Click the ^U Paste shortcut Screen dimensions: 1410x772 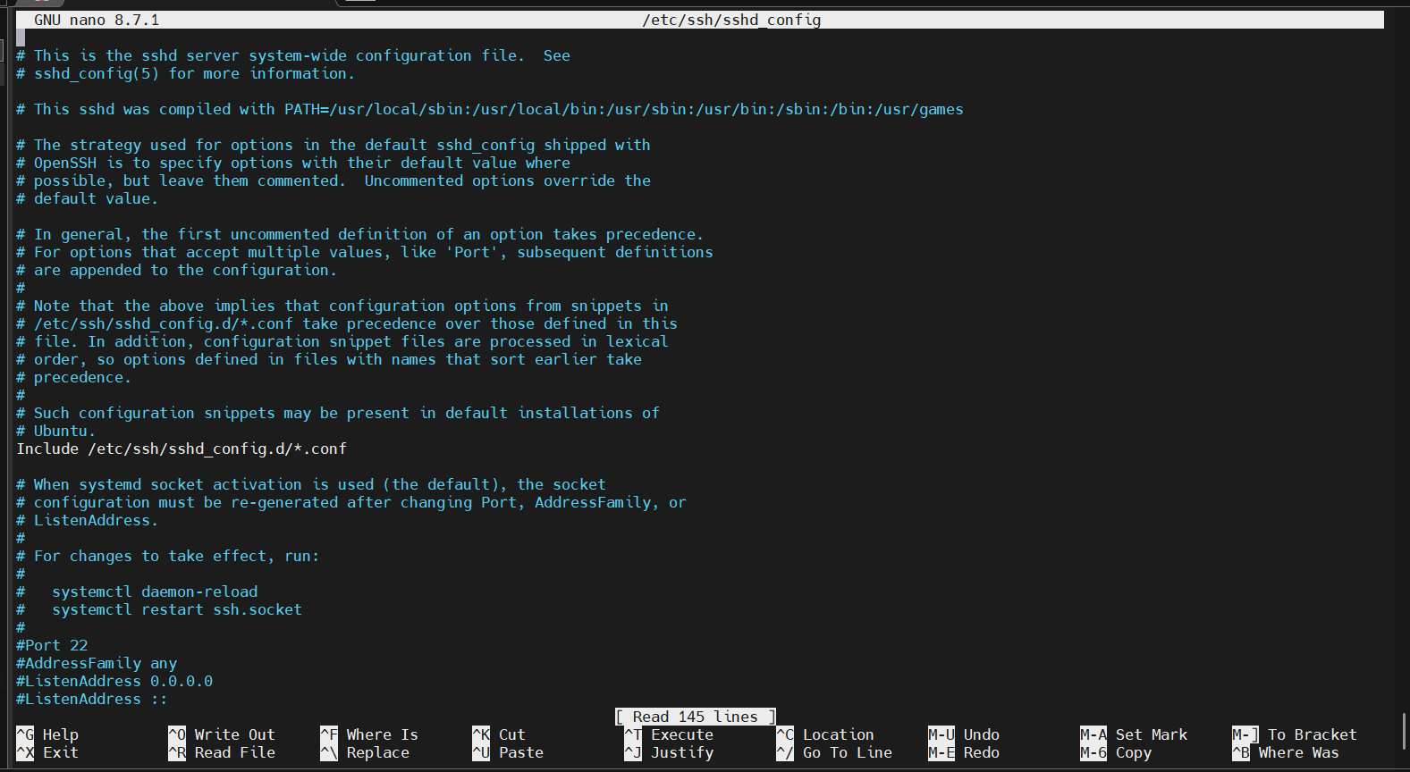tap(508, 752)
